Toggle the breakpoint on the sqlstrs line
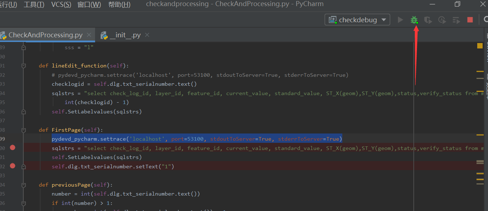 coord(13,147)
